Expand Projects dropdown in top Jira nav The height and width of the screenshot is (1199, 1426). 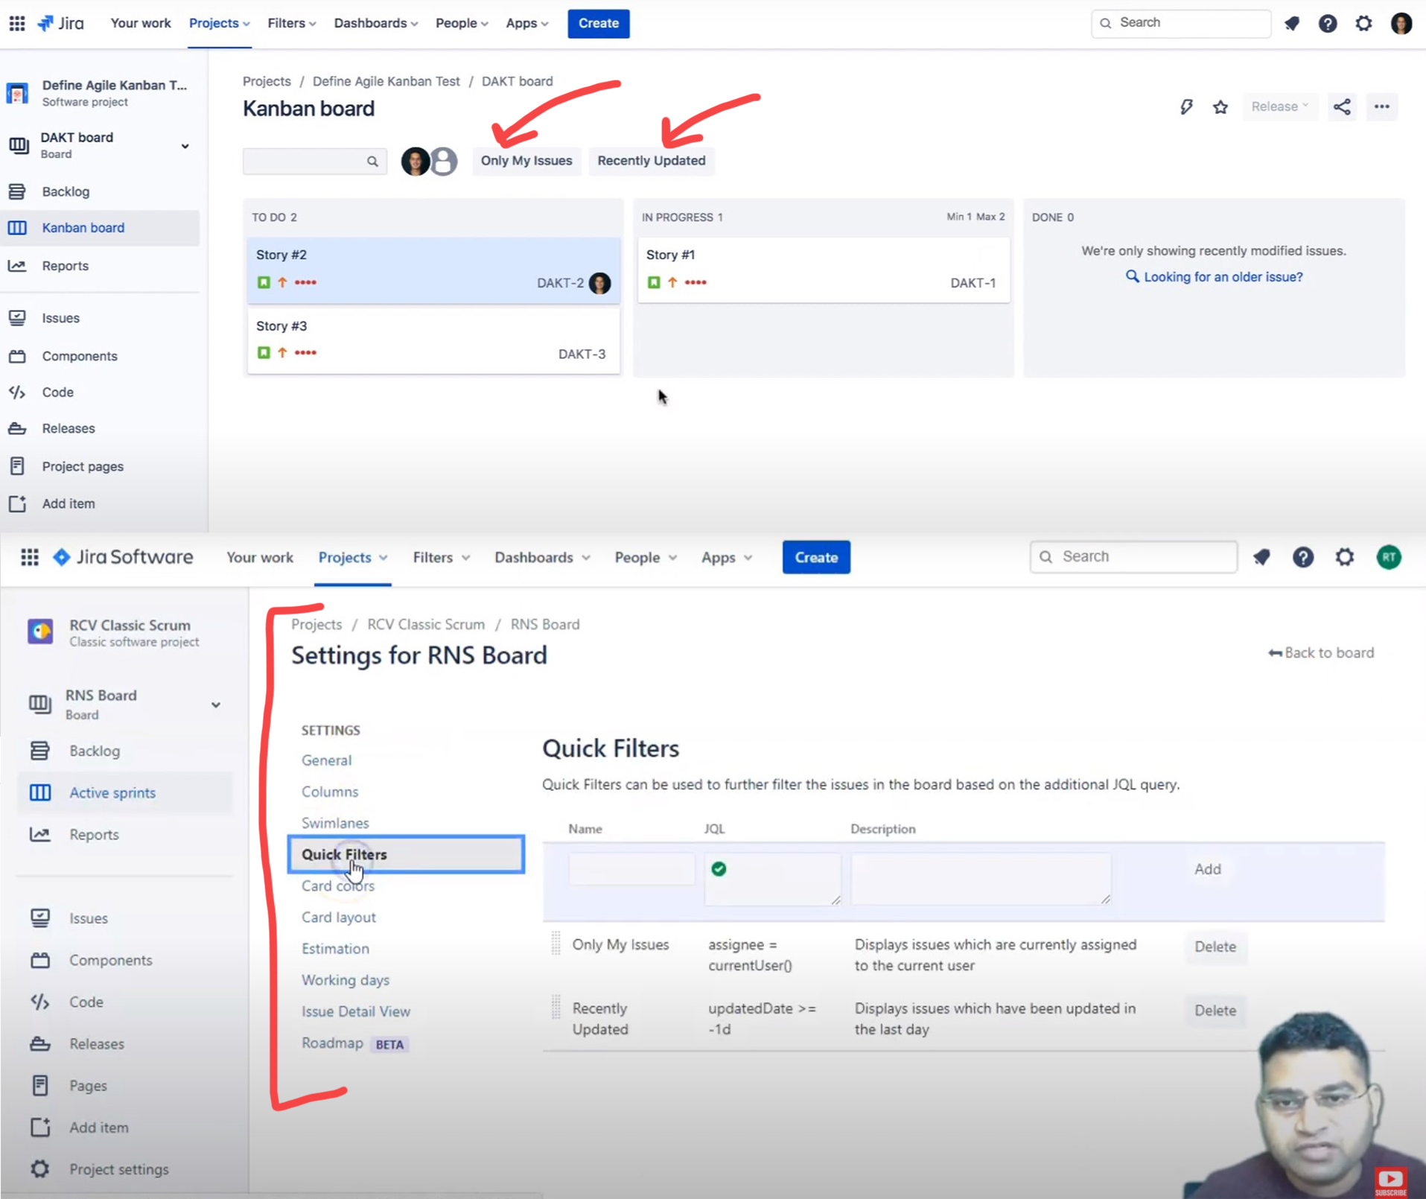click(219, 23)
